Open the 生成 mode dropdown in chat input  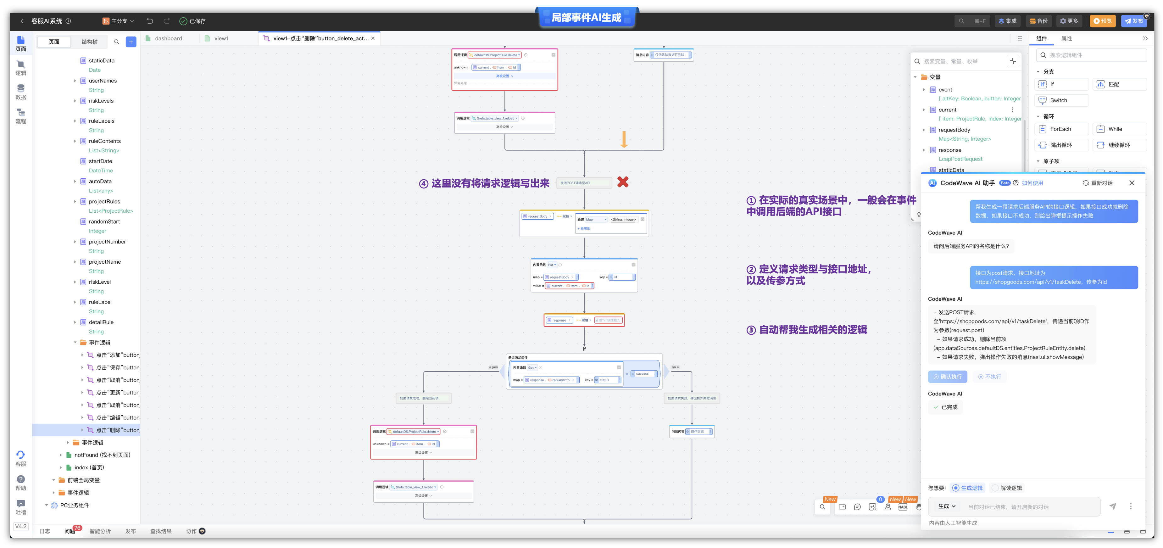[x=947, y=506]
